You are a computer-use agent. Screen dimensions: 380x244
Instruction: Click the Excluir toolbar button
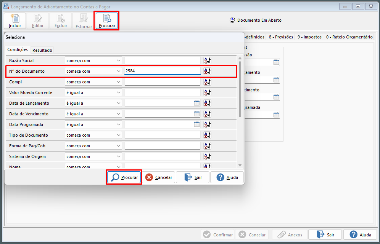(x=61, y=21)
